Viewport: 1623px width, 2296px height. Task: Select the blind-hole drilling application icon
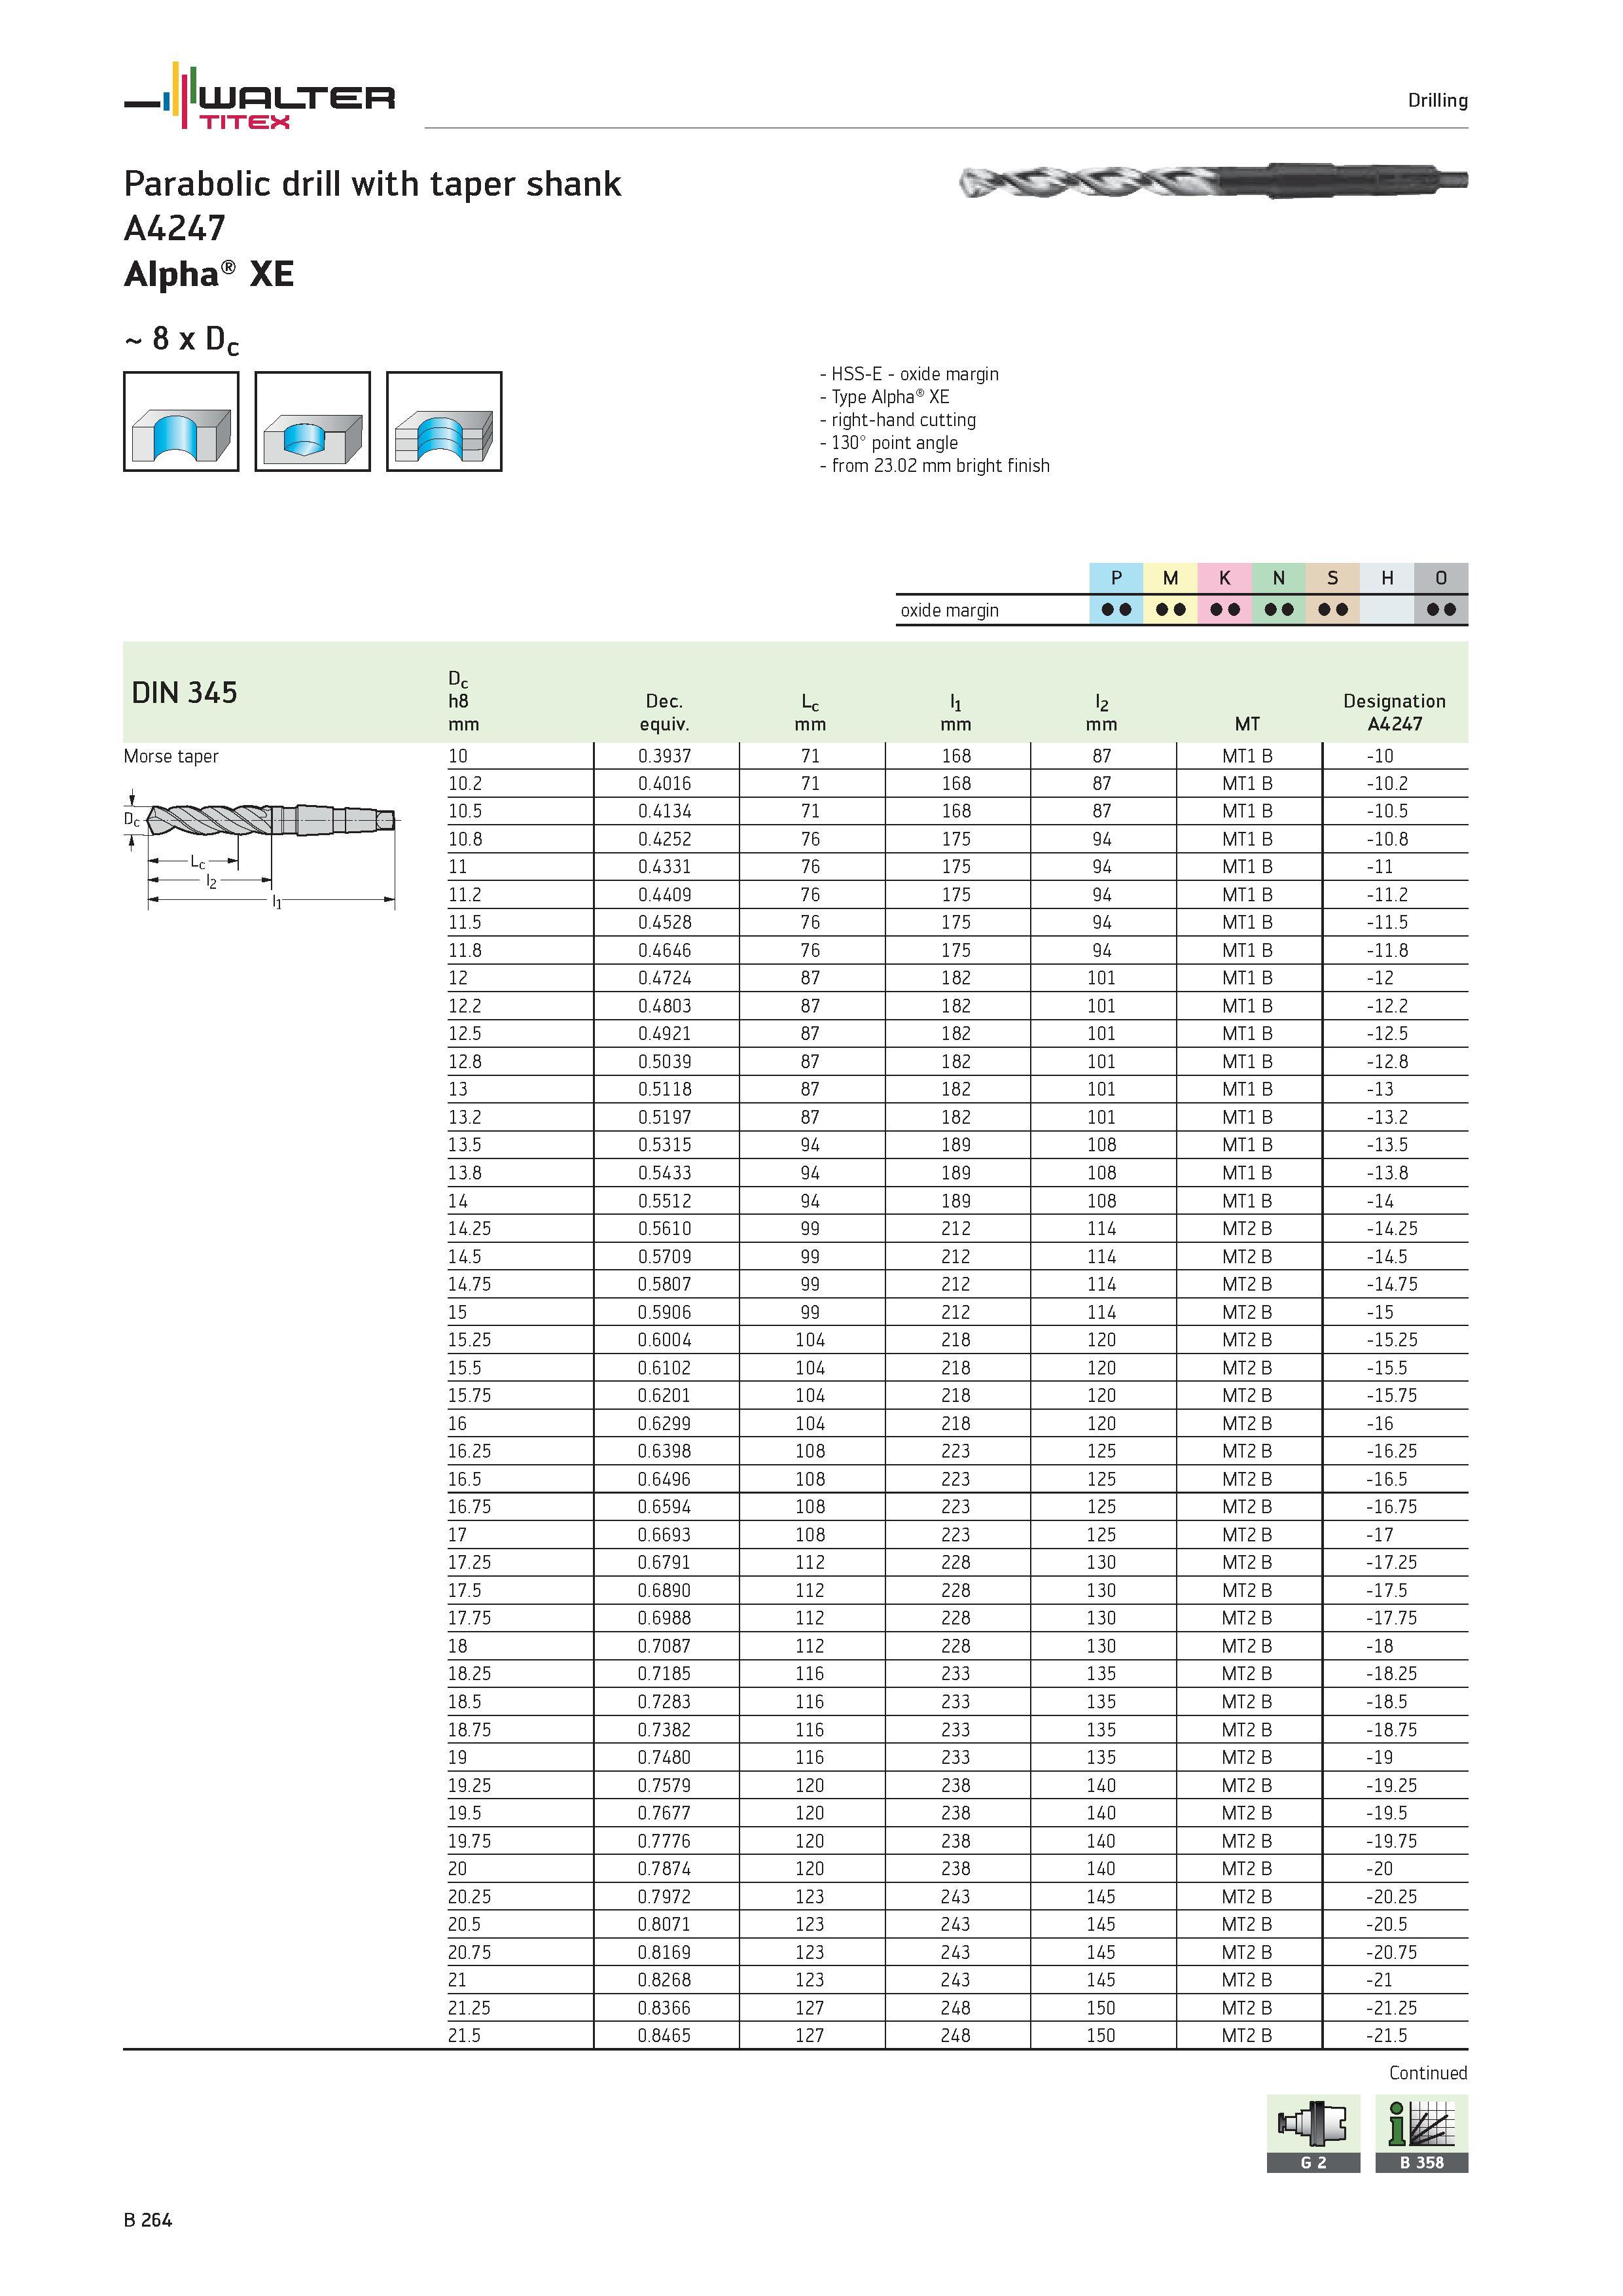pos(312,421)
